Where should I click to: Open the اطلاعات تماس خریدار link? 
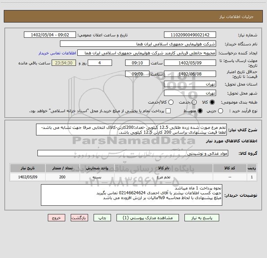click(x=57, y=53)
